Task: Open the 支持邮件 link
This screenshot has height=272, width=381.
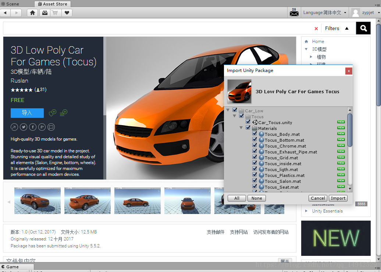Action: pyautogui.click(x=216, y=232)
